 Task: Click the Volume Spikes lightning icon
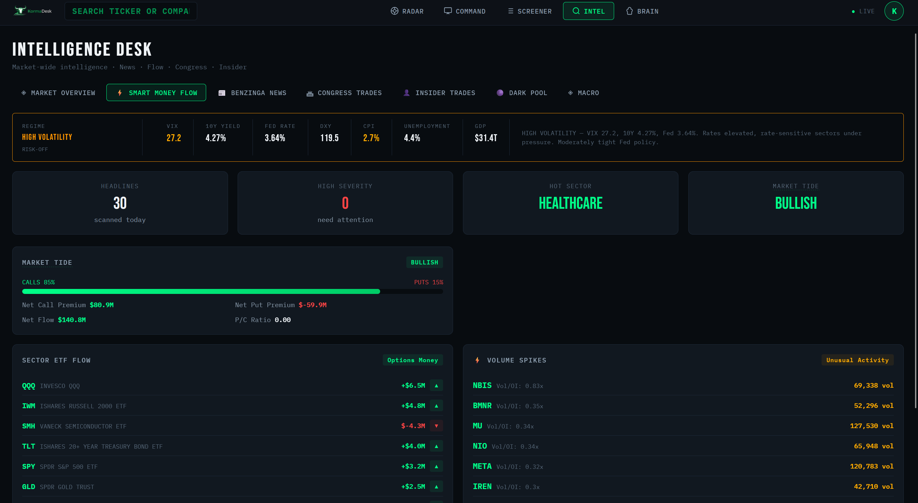point(477,360)
